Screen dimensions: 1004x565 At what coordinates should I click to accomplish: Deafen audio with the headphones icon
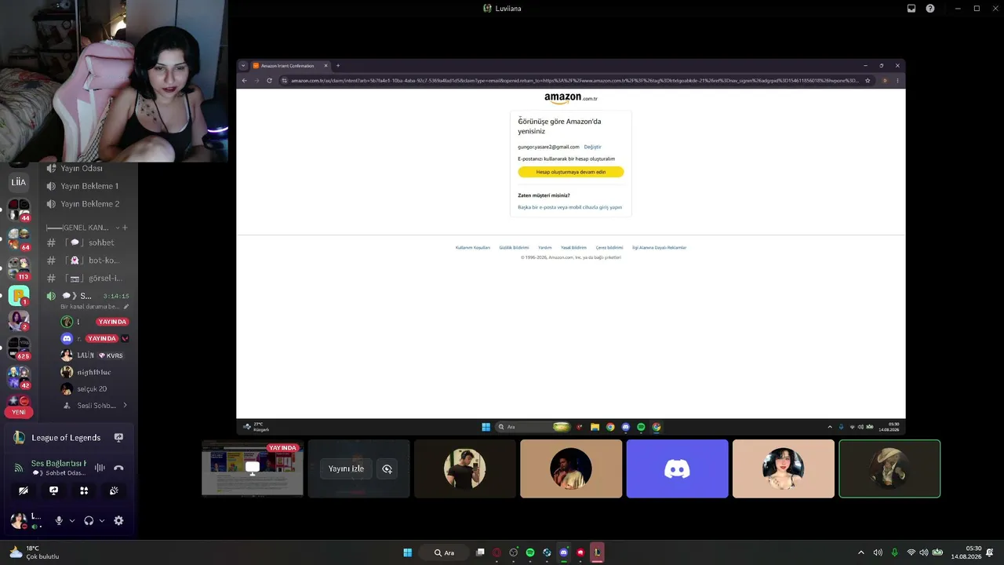pos(89,520)
